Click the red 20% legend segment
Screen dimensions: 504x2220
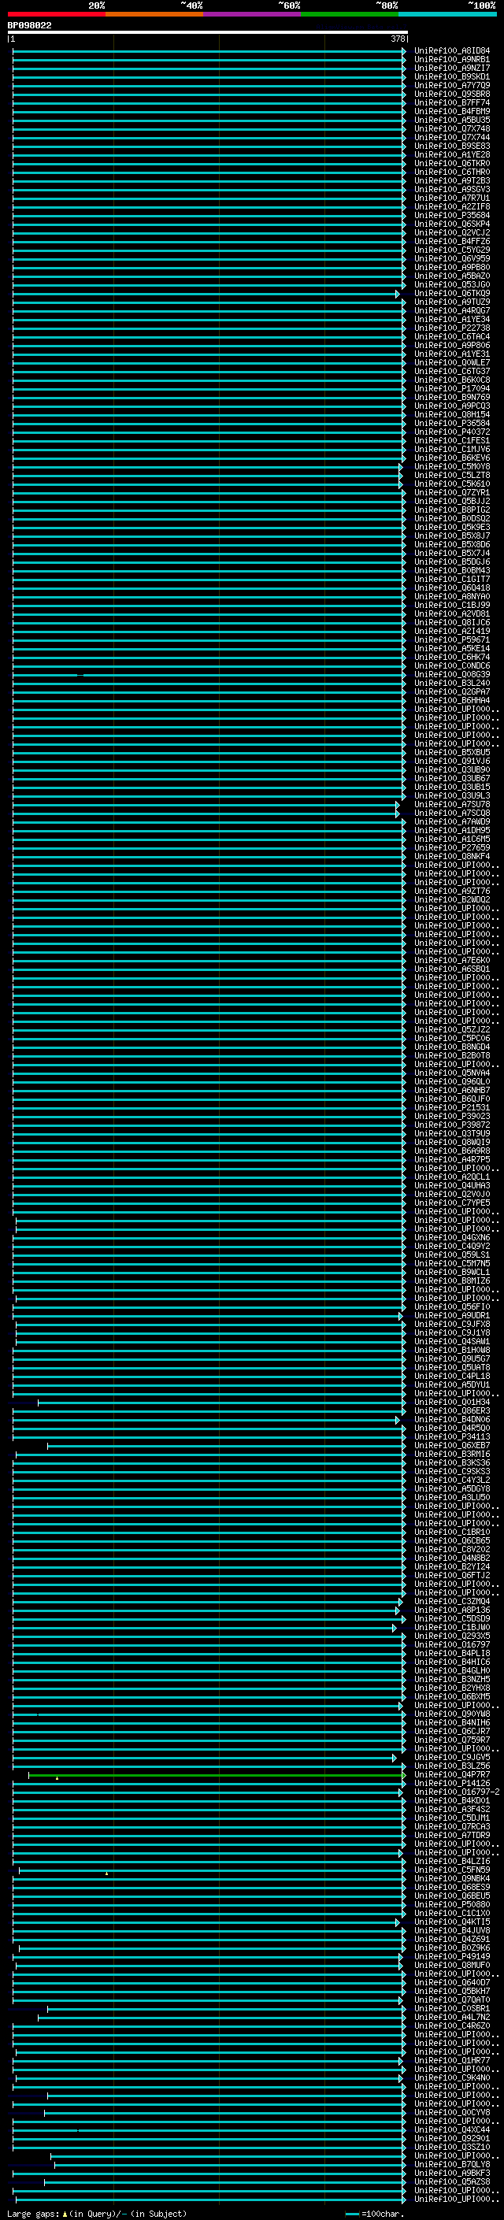(x=56, y=14)
